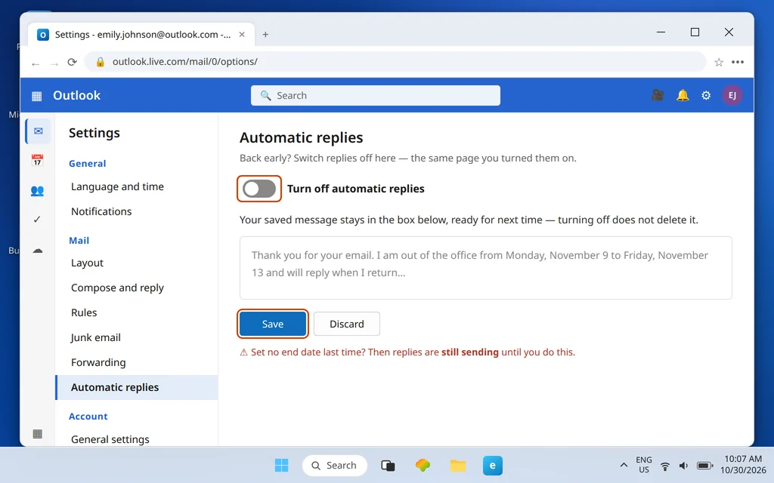
Task: Click the Account section heading
Action: [88, 417]
